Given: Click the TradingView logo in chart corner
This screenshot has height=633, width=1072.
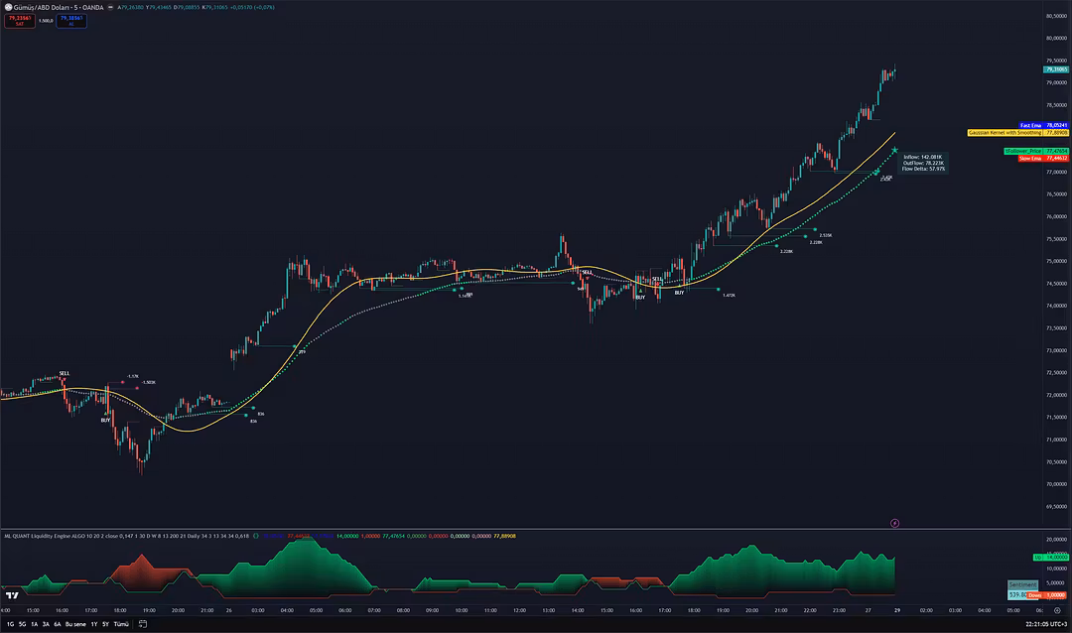Looking at the screenshot, I should [x=12, y=595].
